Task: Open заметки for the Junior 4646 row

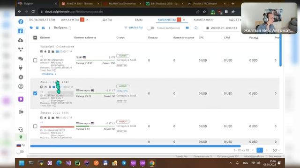Action: pos(121,101)
